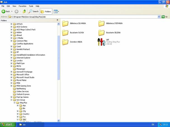Image resolution: width=170 pixels, height=127 pixels.
Task: Select the Biblioteca STEFANIA folder icon
Action: click(x=102, y=23)
